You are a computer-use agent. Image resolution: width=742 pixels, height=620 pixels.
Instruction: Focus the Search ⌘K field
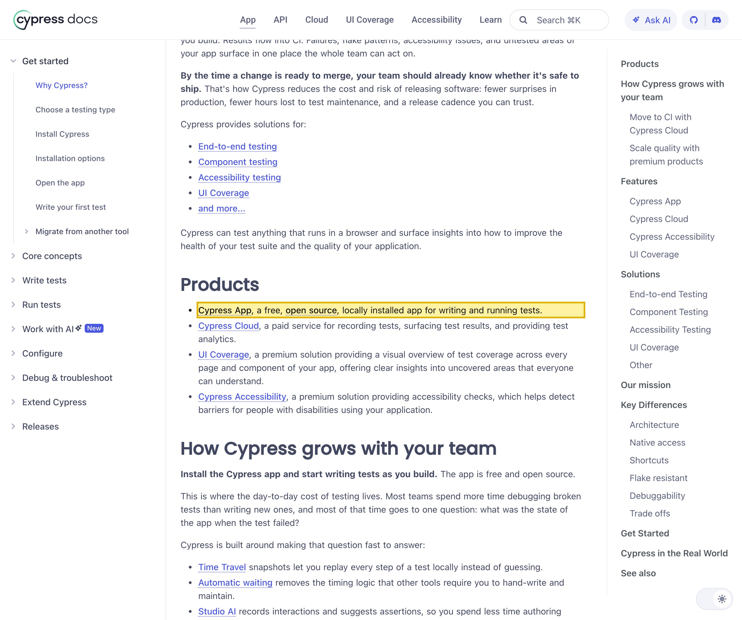pos(559,20)
